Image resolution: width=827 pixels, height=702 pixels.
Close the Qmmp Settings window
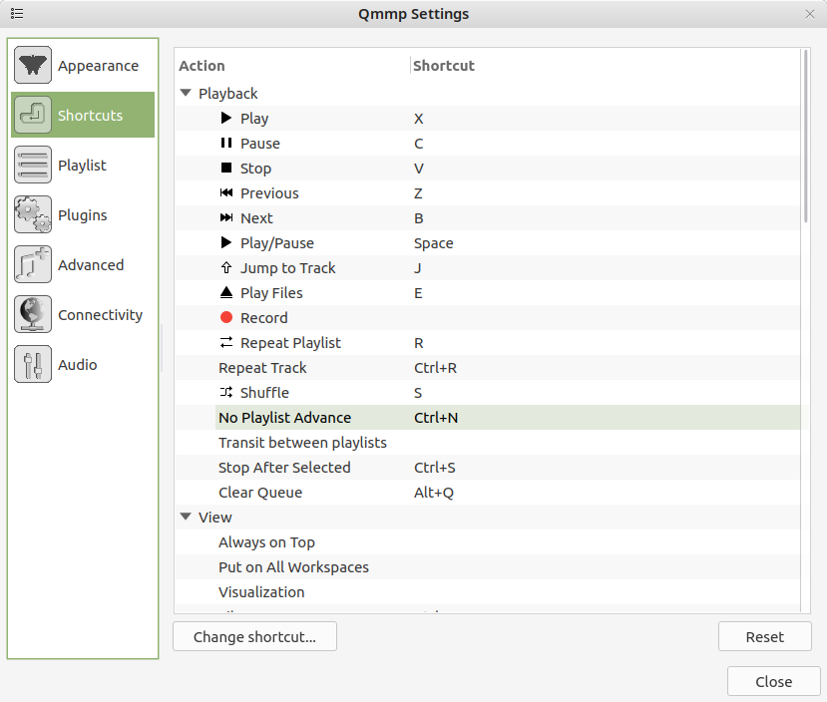tap(810, 14)
